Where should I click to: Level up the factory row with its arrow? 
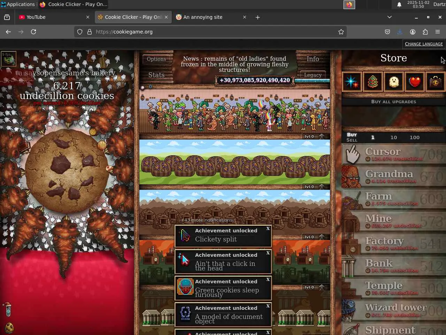click(x=322, y=287)
